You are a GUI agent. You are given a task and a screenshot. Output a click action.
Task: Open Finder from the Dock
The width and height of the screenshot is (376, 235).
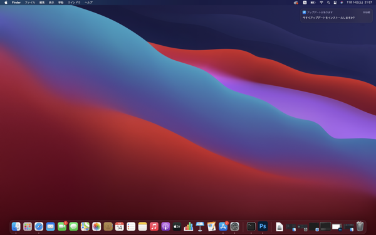pyautogui.click(x=16, y=226)
